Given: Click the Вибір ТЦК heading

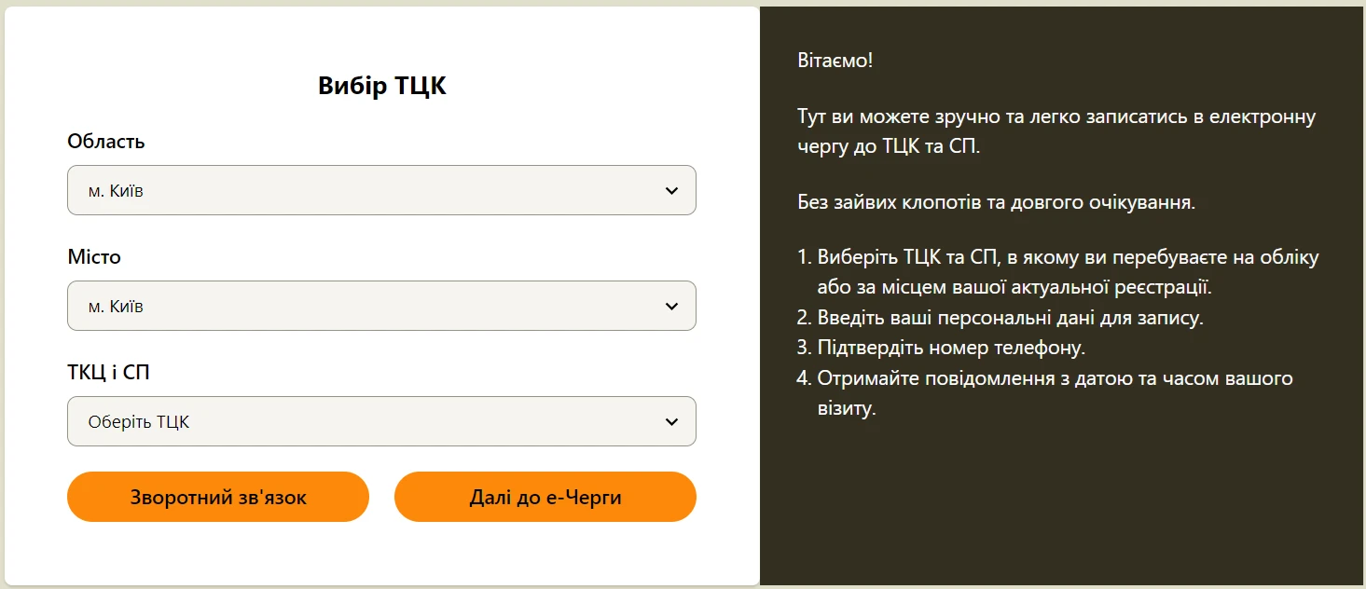Looking at the screenshot, I should (381, 85).
